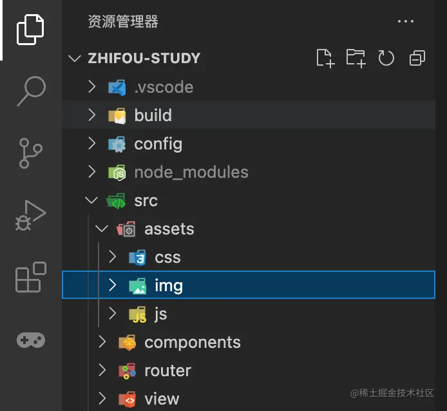Screen dimensions: 447x411
Task: Open the Explorer view in activity bar
Action: click(x=30, y=30)
